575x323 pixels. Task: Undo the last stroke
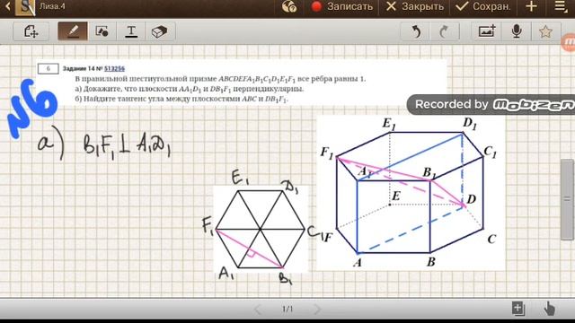tap(415, 32)
